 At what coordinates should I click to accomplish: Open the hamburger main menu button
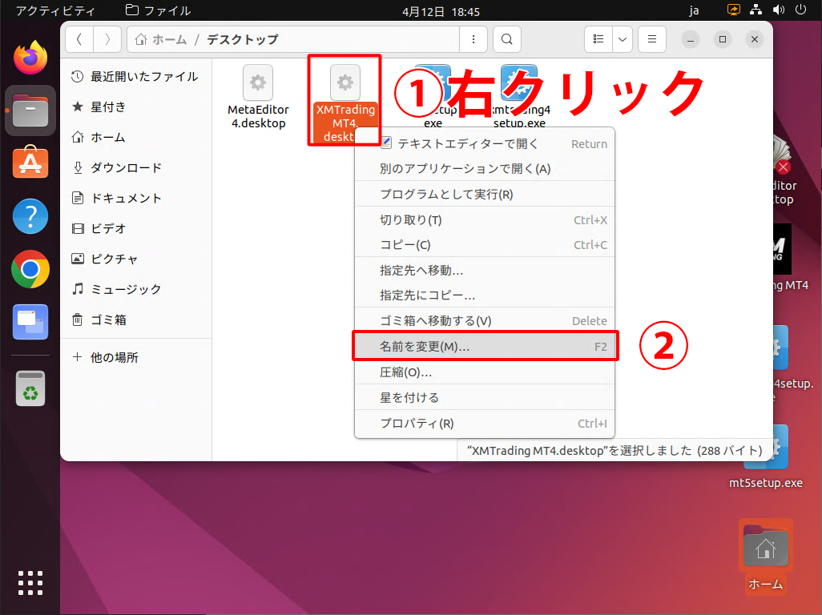point(652,39)
